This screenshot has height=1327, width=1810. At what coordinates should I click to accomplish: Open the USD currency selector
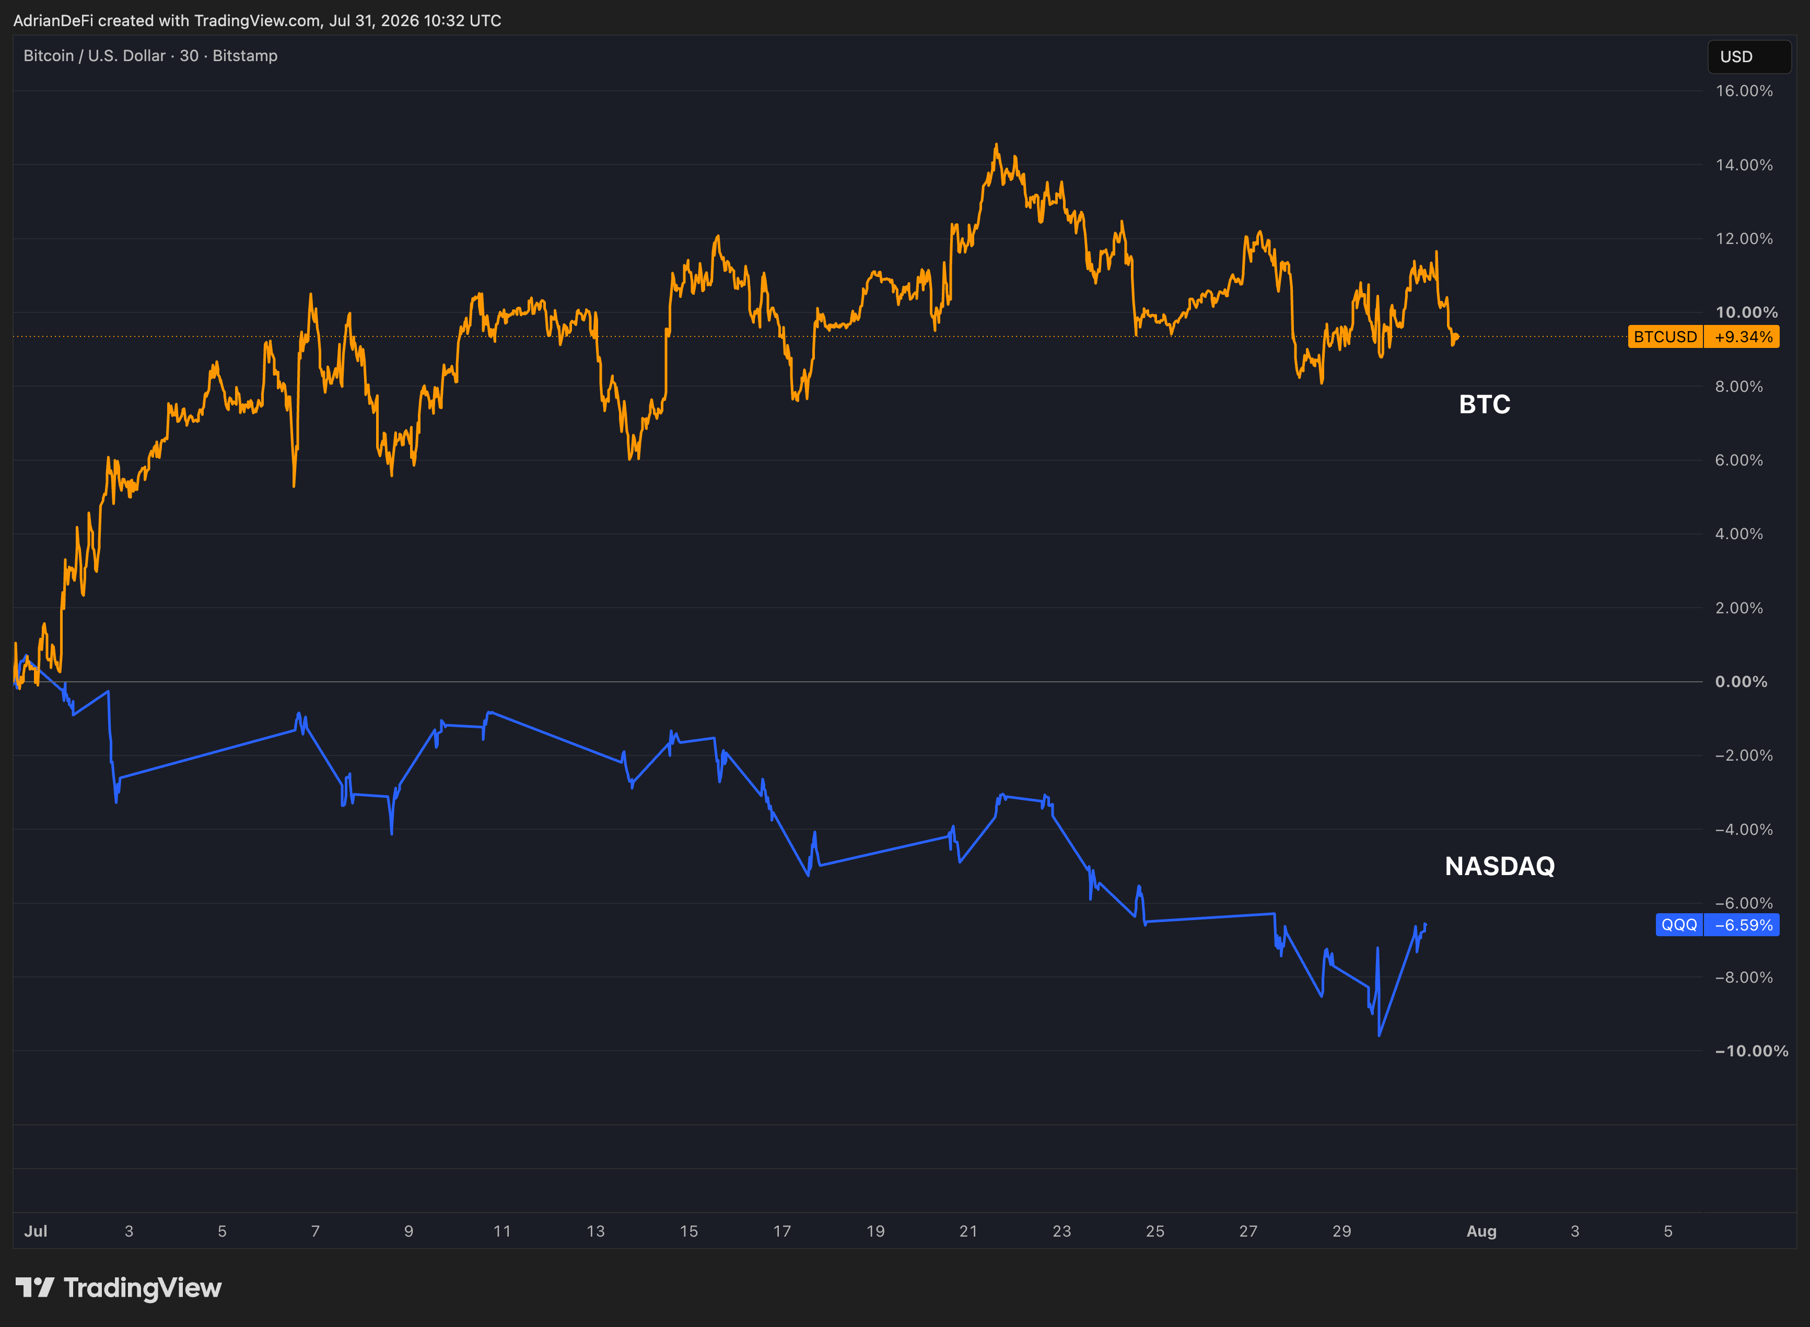click(1749, 57)
